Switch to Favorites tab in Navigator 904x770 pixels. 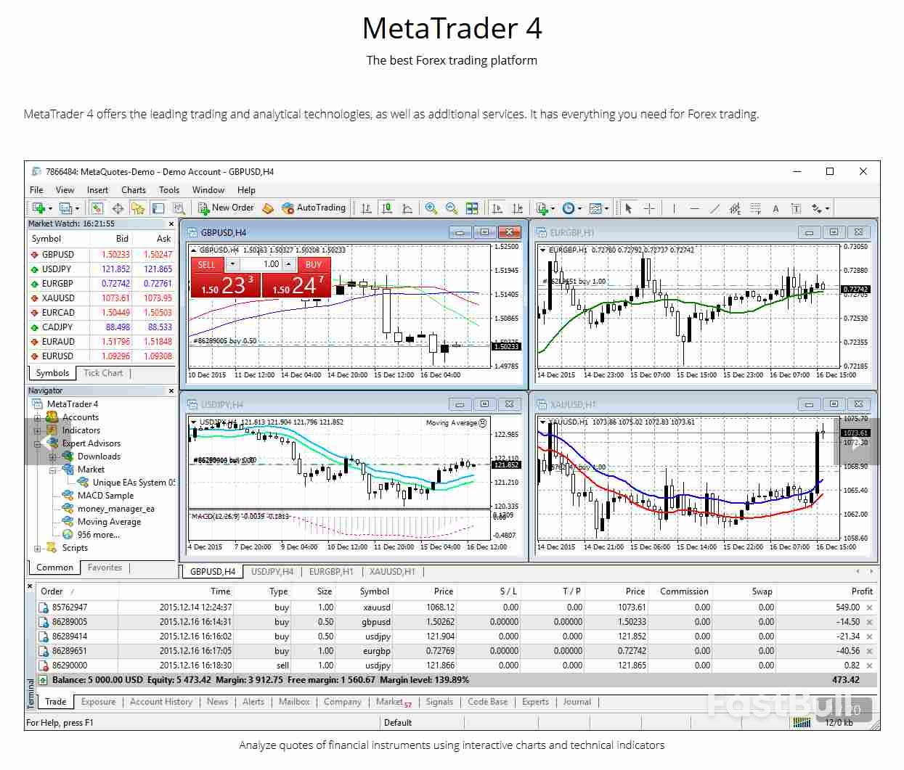105,568
